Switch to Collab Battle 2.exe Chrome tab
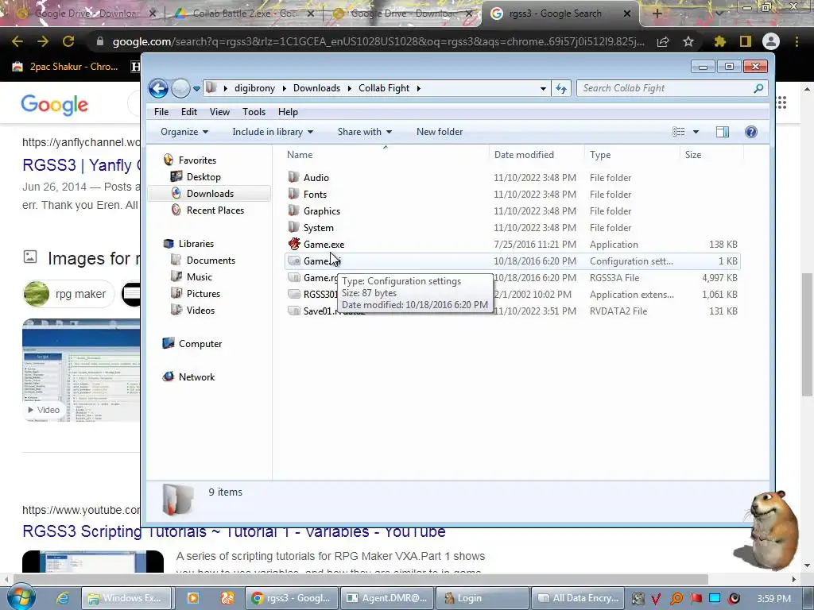The height and width of the screenshot is (610, 814). coord(244,14)
